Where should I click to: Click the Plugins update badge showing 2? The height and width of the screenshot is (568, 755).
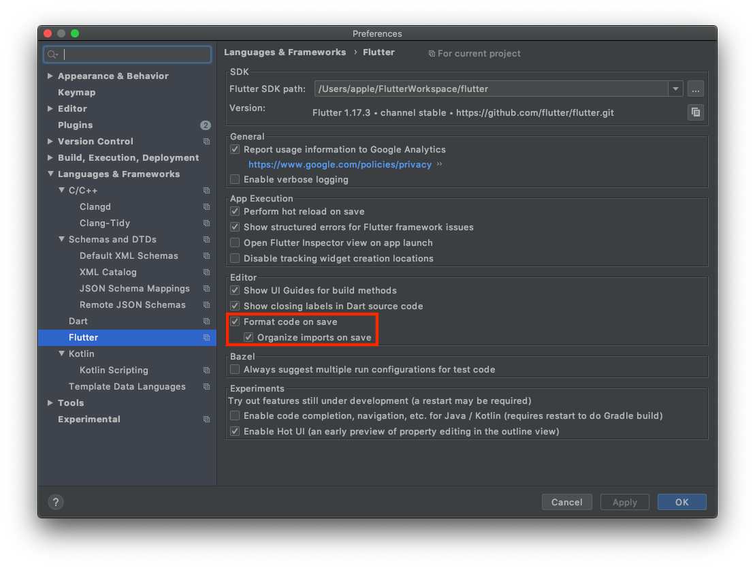click(x=206, y=125)
